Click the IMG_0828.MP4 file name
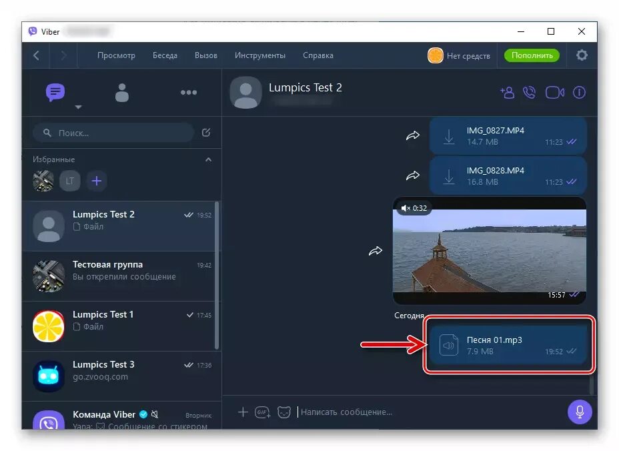619x451 pixels. 495,170
